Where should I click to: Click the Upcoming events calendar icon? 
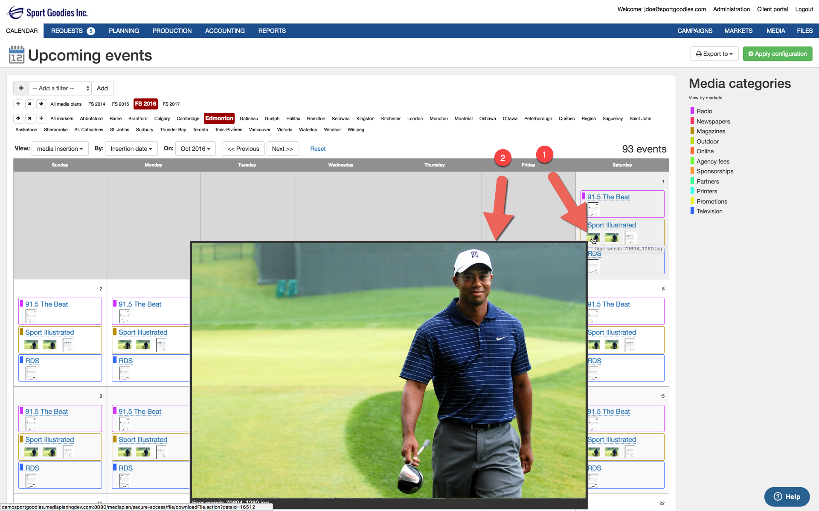(x=16, y=55)
